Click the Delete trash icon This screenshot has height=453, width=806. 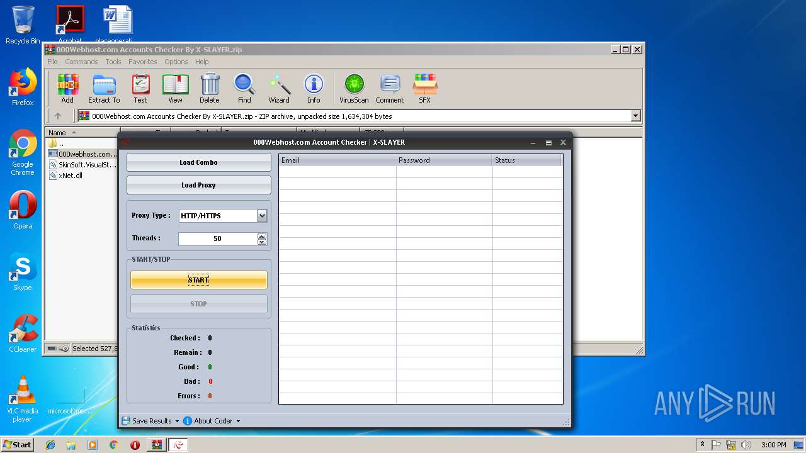coord(210,89)
